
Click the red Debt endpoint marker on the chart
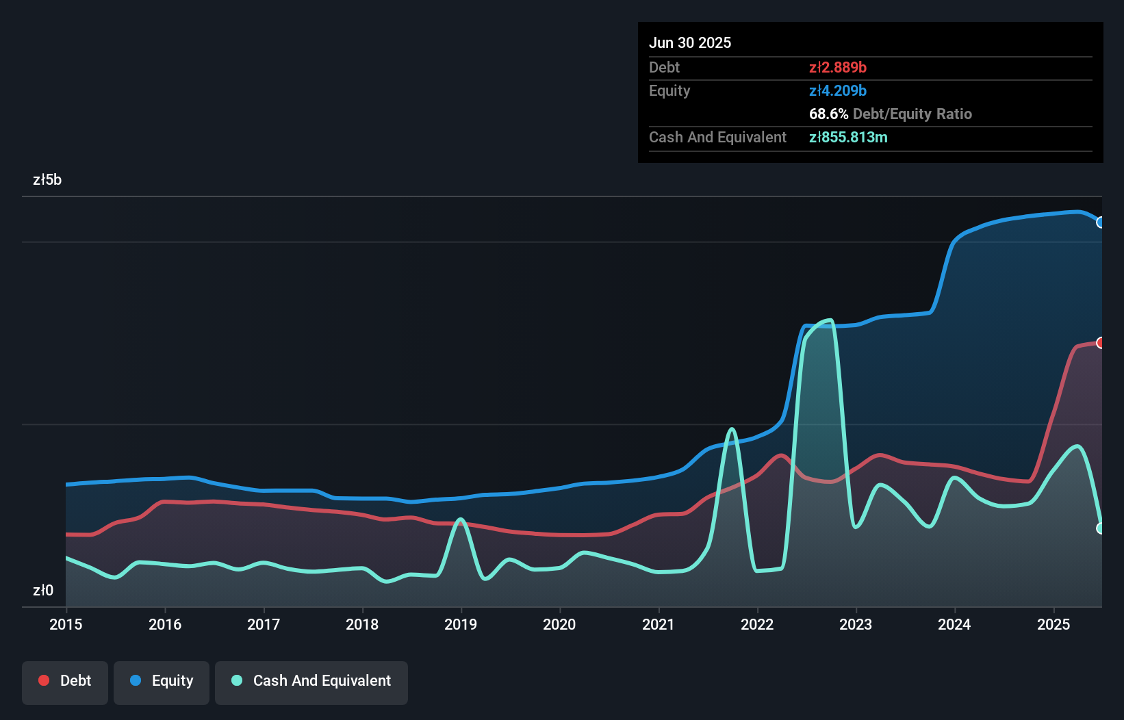point(1101,342)
